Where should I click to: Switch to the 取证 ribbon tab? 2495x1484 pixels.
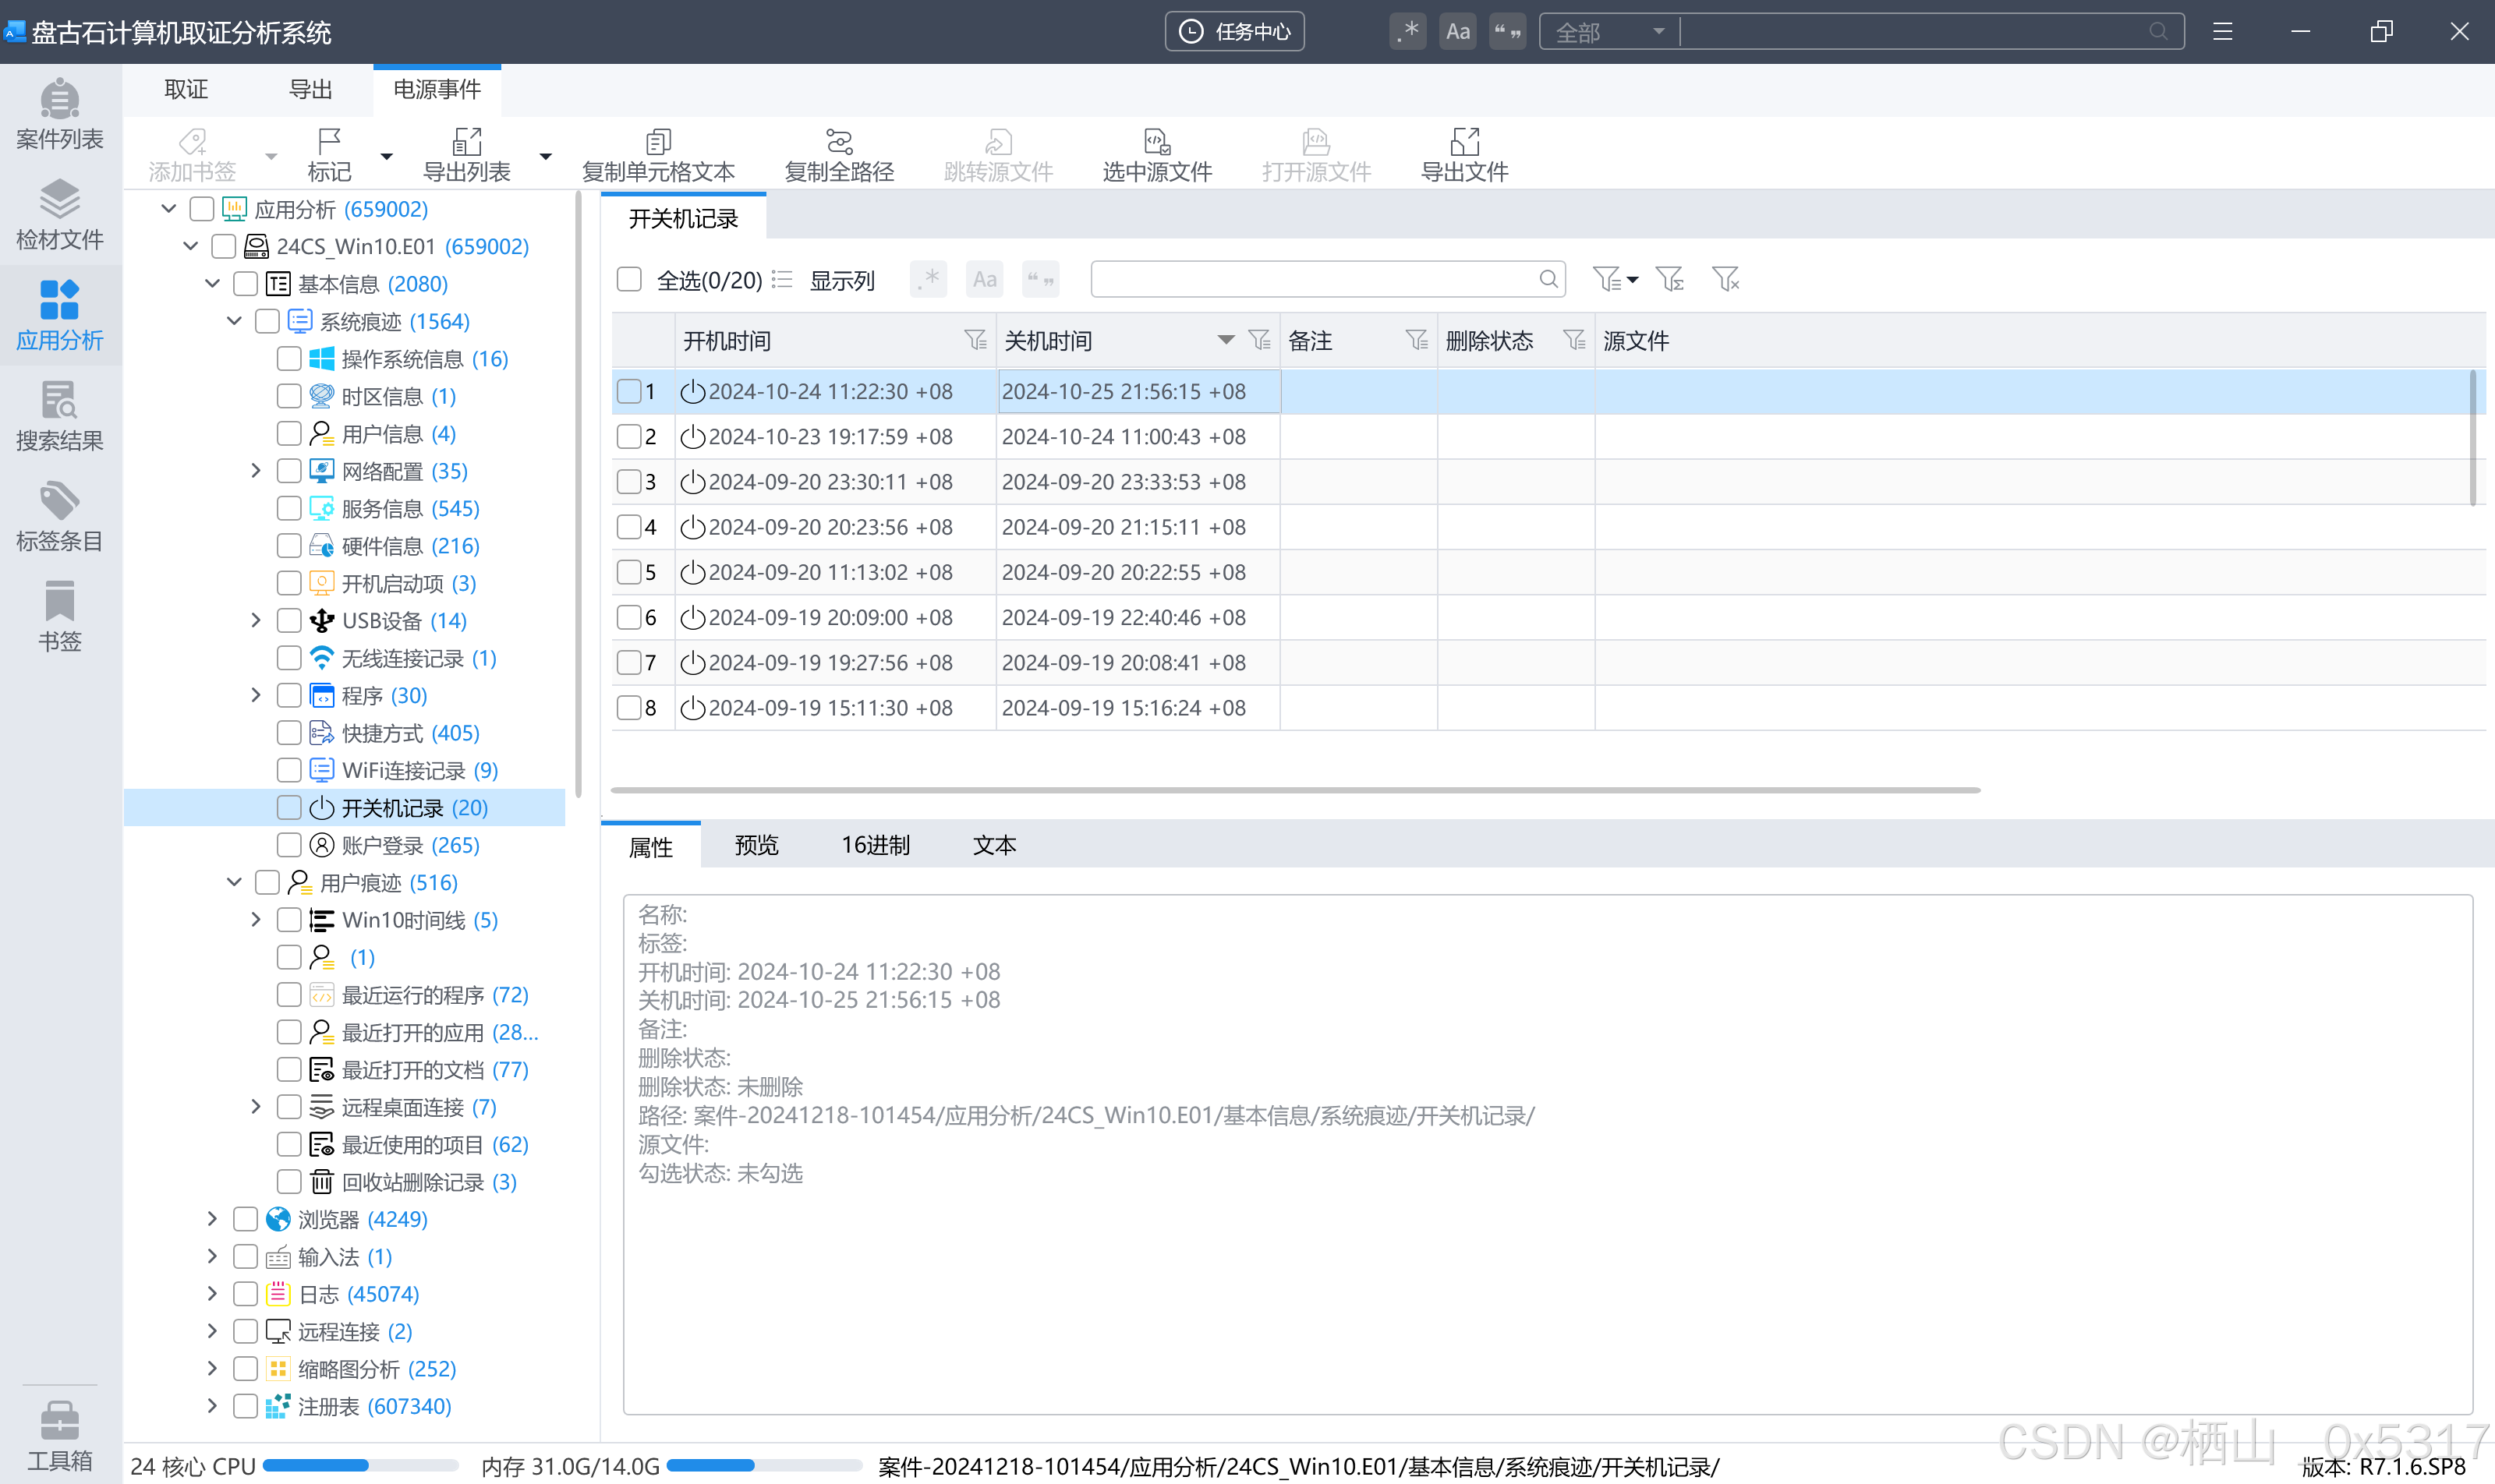pos(186,89)
